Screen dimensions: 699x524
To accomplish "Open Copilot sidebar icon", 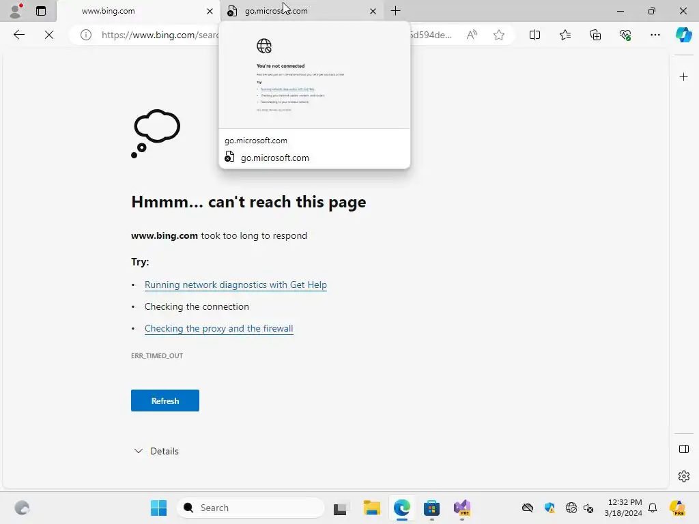I will (x=683, y=35).
